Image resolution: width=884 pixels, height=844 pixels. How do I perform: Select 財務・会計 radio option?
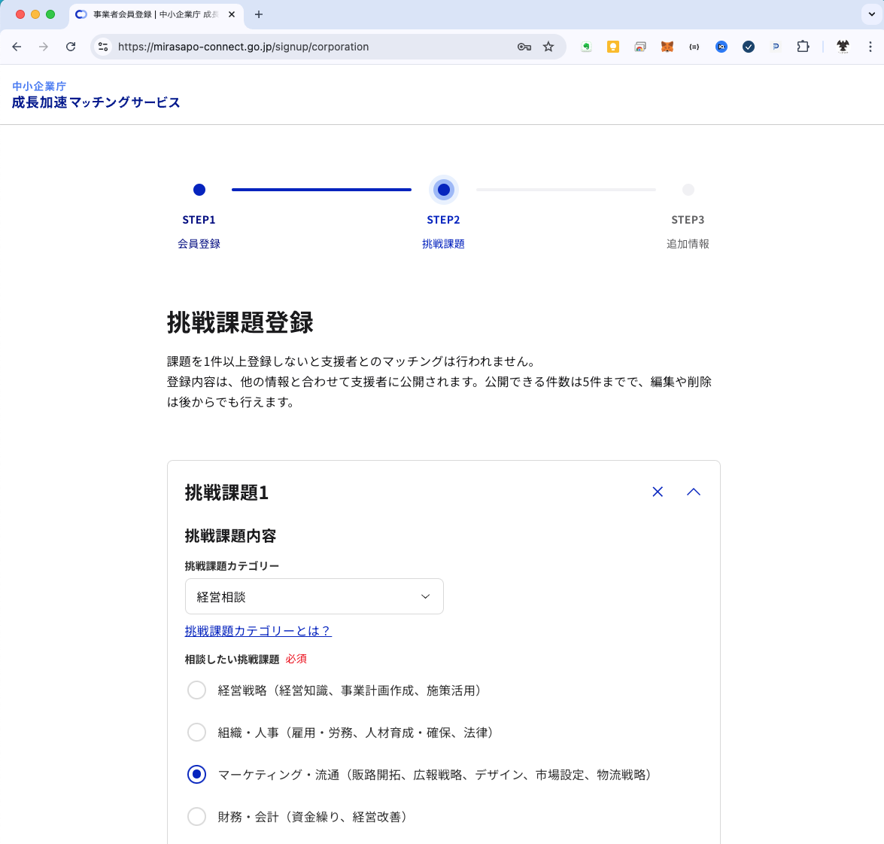click(196, 817)
